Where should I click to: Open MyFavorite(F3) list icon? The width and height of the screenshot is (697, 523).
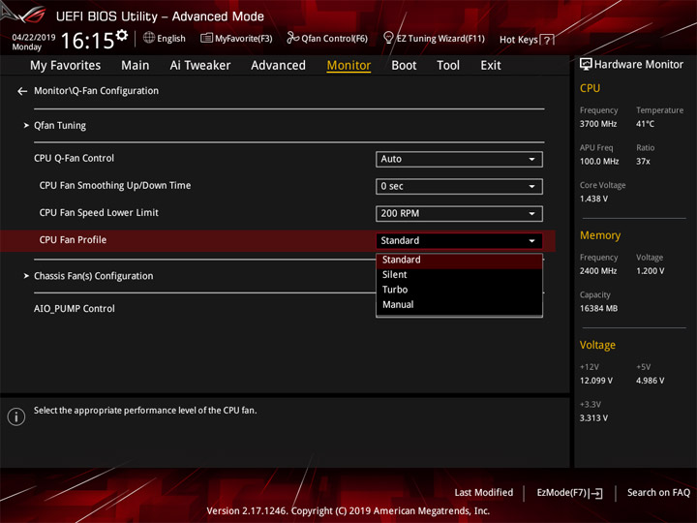(206, 38)
